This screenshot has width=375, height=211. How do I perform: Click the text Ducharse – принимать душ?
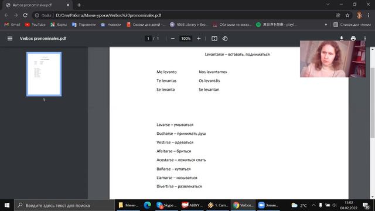[181, 134]
